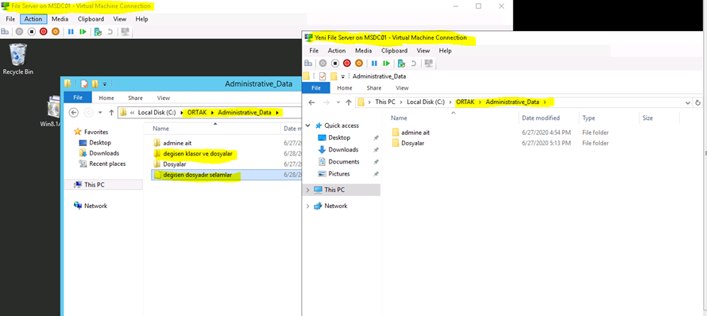Click Enhanced Session icon in File Server toolbar
The image size is (707, 316).
[125, 32]
